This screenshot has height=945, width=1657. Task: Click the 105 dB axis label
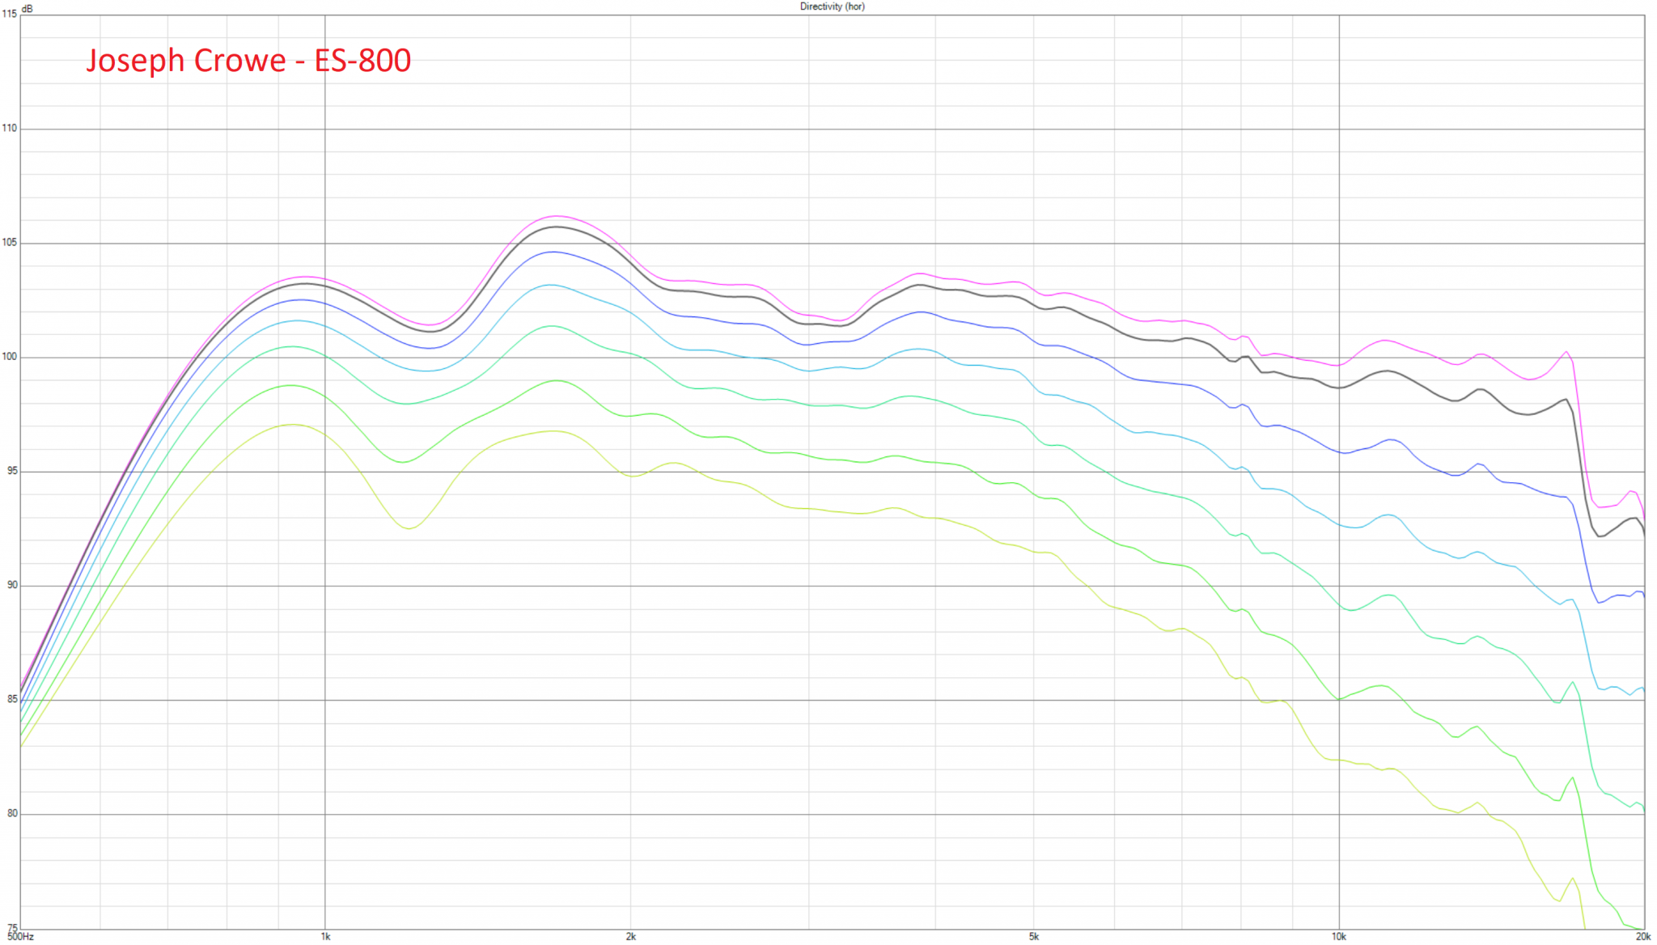[9, 242]
